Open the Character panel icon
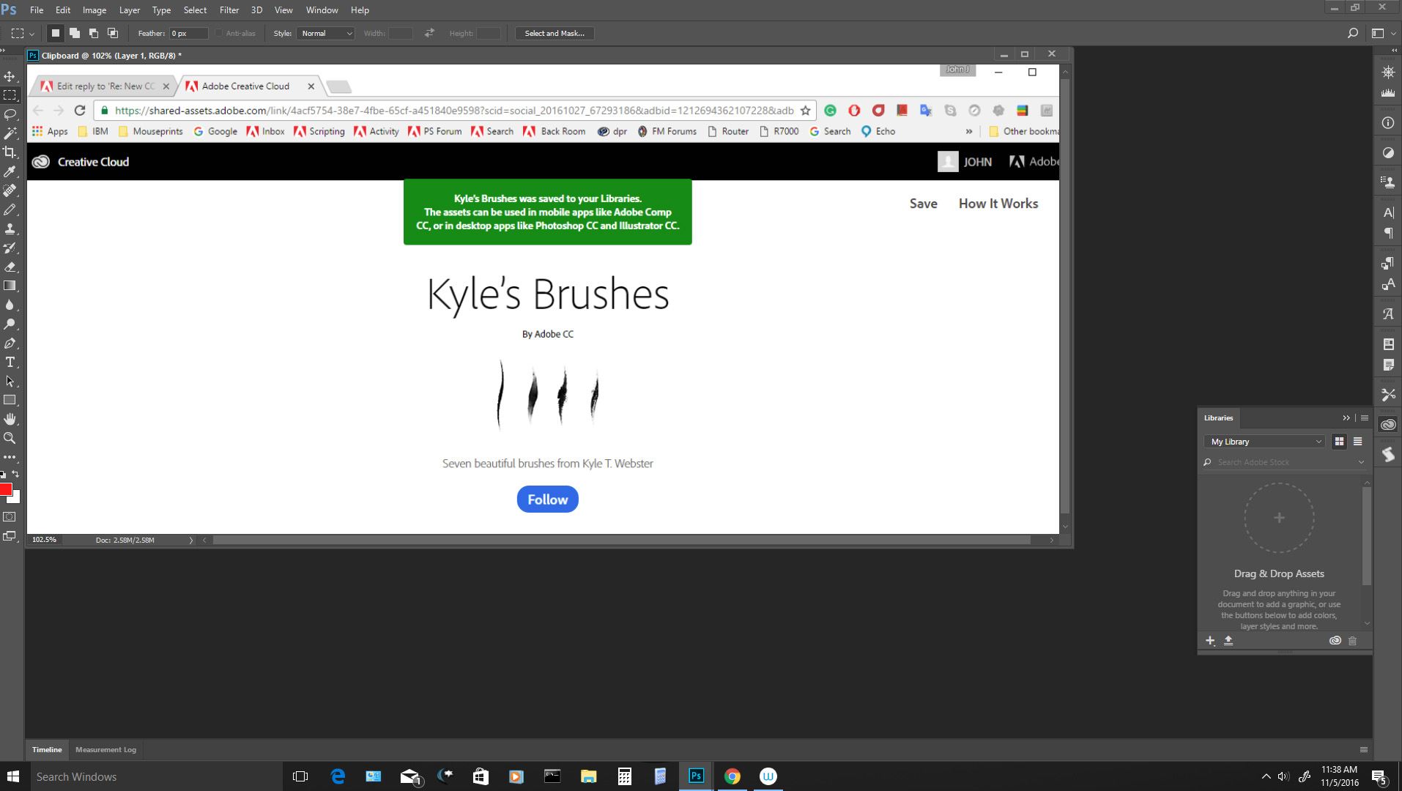1402x791 pixels. 1388,212
